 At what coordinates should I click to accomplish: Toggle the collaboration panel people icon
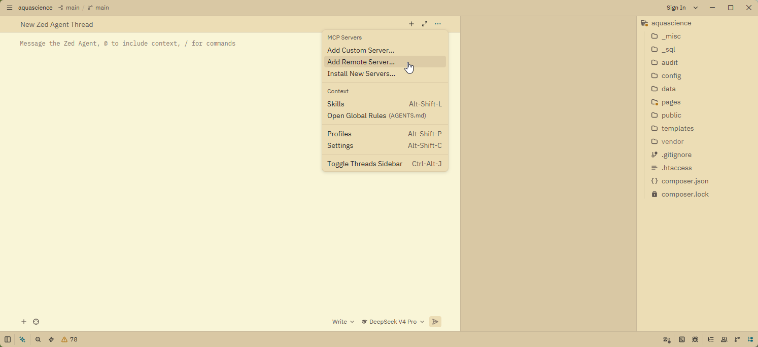[724, 339]
